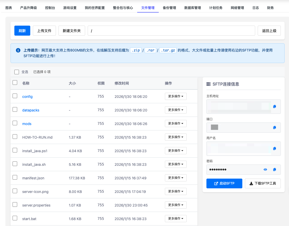Copy the SFTP port number
The height and width of the screenshot is (226, 289).
click(275, 127)
